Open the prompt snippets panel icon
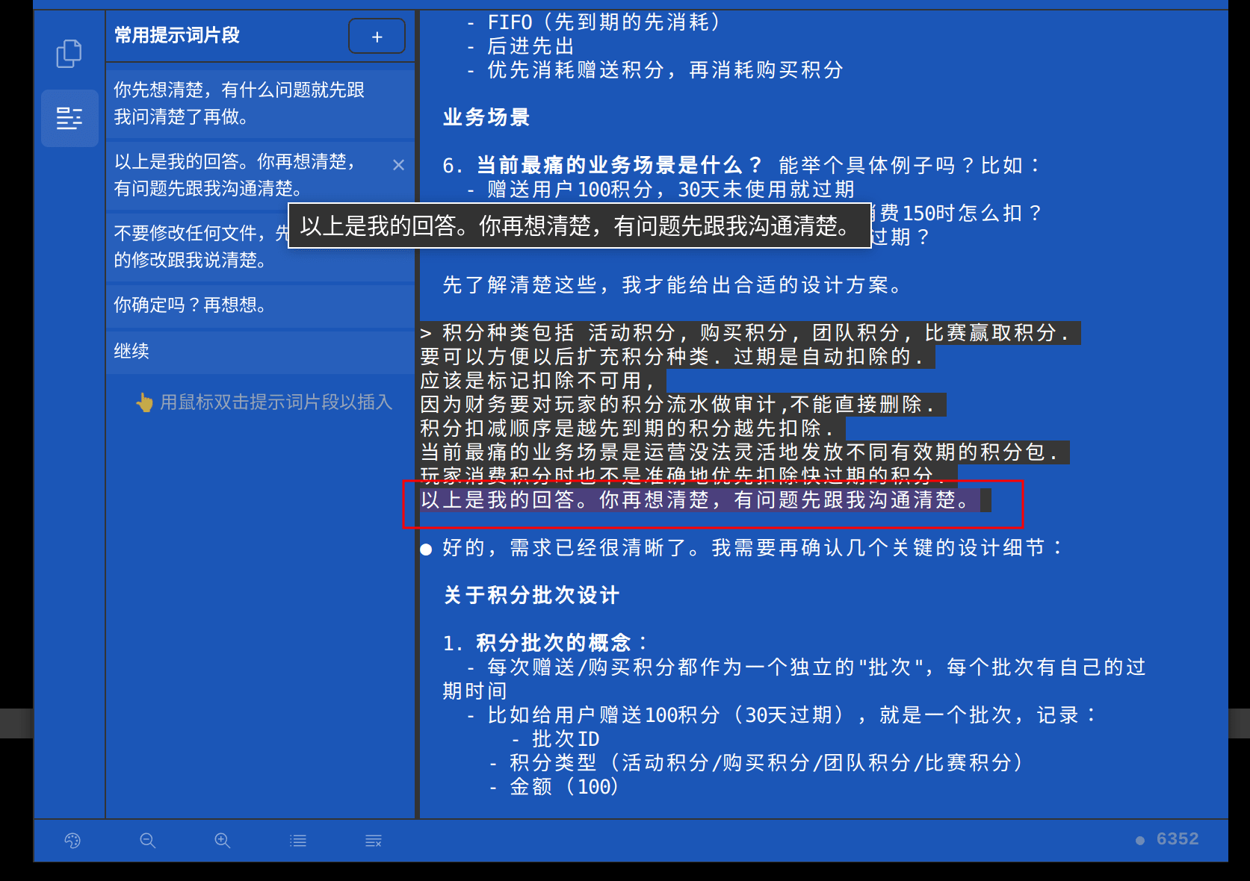1250x881 pixels. click(x=69, y=118)
